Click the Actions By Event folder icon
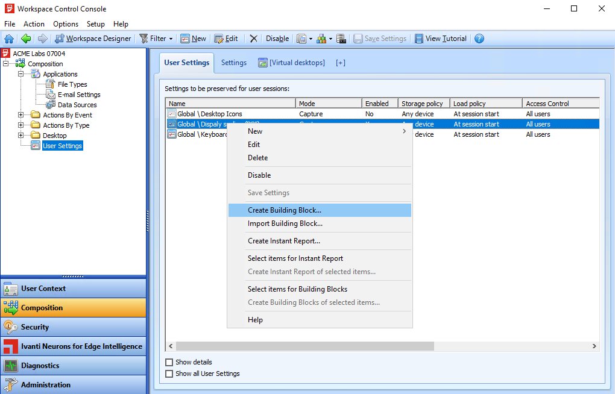Viewport: 615px width, 394px height. 36,114
